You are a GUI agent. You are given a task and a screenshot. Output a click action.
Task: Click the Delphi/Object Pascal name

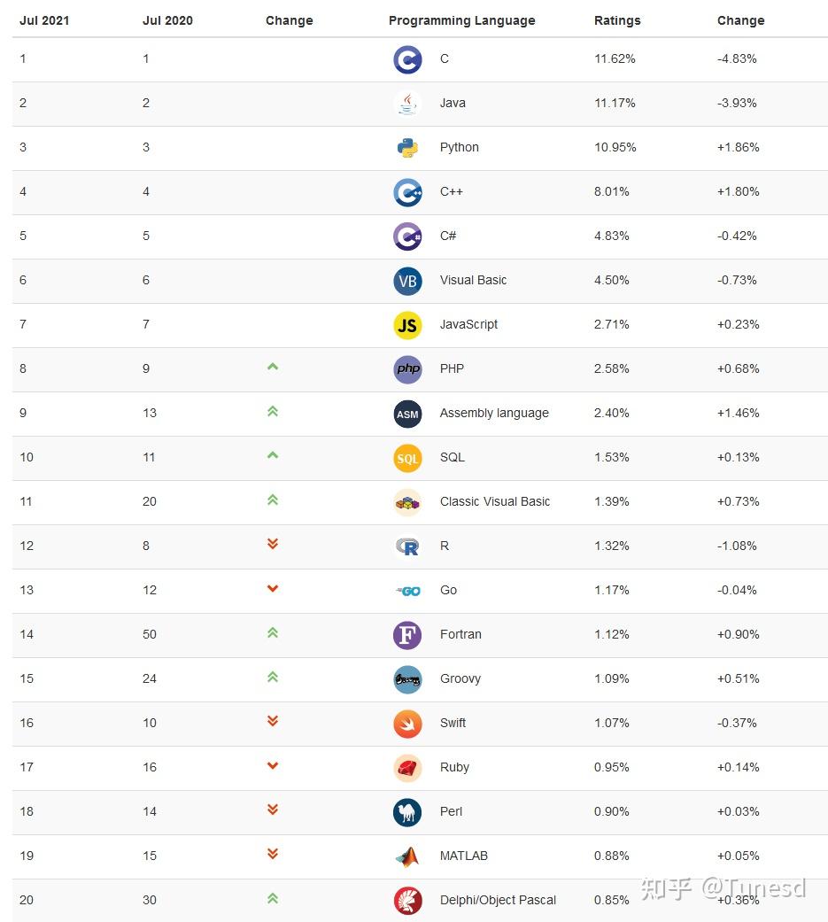pyautogui.click(x=498, y=900)
